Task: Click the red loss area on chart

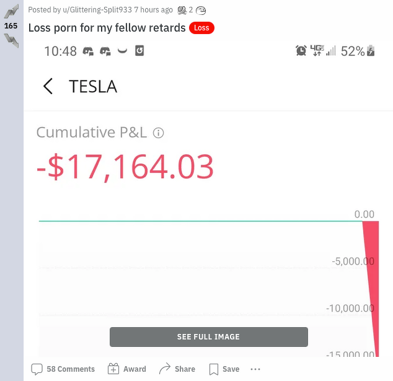Action: click(x=371, y=248)
